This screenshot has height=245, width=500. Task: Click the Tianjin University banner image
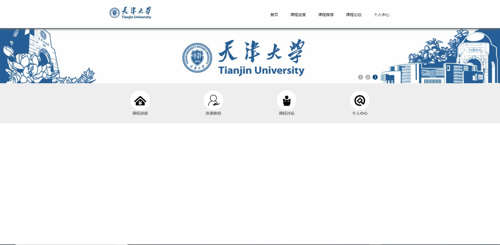(250, 56)
